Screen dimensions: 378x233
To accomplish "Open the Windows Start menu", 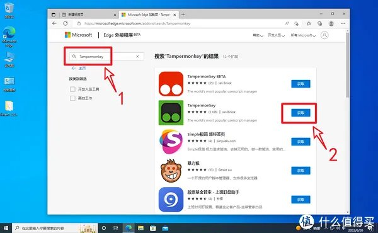I will click(x=6, y=228).
